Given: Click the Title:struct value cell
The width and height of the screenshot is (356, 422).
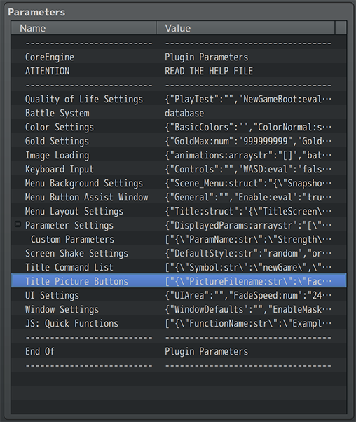Looking at the screenshot, I should point(248,211).
